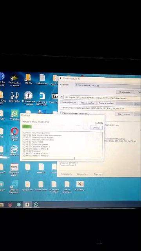Click 'Отмена' in the progress dialog
The image size is (141, 251).
point(96,127)
